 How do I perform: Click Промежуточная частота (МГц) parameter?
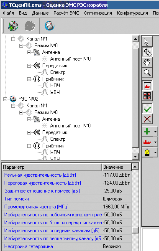36,207
